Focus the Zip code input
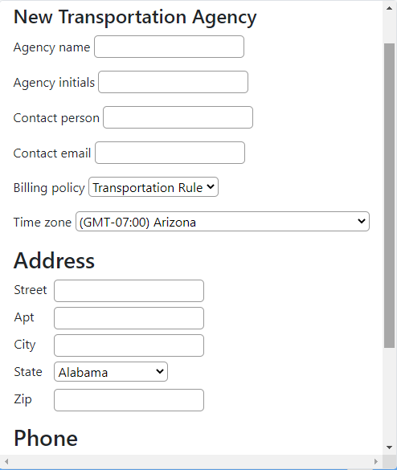 click(x=129, y=400)
